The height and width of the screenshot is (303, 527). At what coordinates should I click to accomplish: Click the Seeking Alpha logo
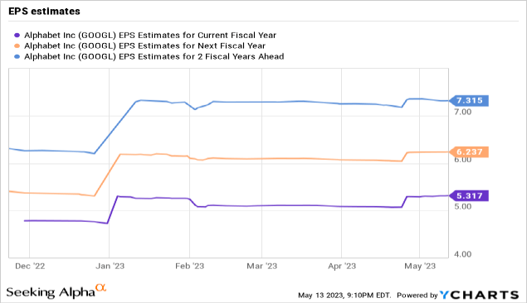click(56, 291)
